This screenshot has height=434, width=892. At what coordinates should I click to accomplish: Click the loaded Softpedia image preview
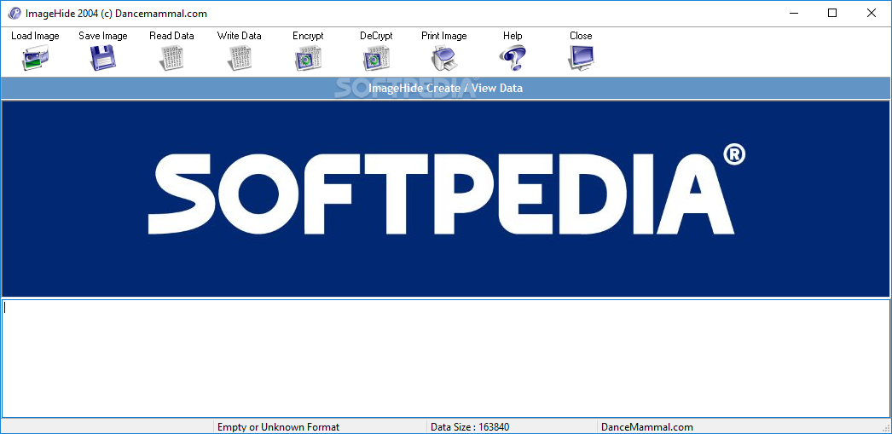click(x=446, y=199)
